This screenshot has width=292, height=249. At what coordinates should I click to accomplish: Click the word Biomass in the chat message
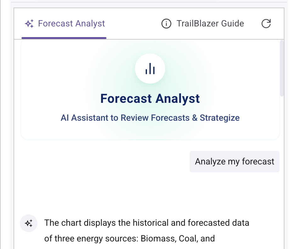coord(158,239)
